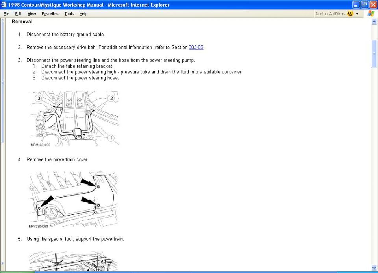Viewport: 378px width, 273px height.
Task: Click 'Remove the accessory drive belt' text
Action: click(61, 48)
